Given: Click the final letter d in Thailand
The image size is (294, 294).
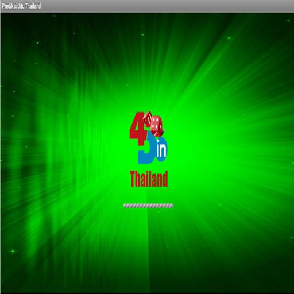Looking at the screenshot, I should 165,179.
